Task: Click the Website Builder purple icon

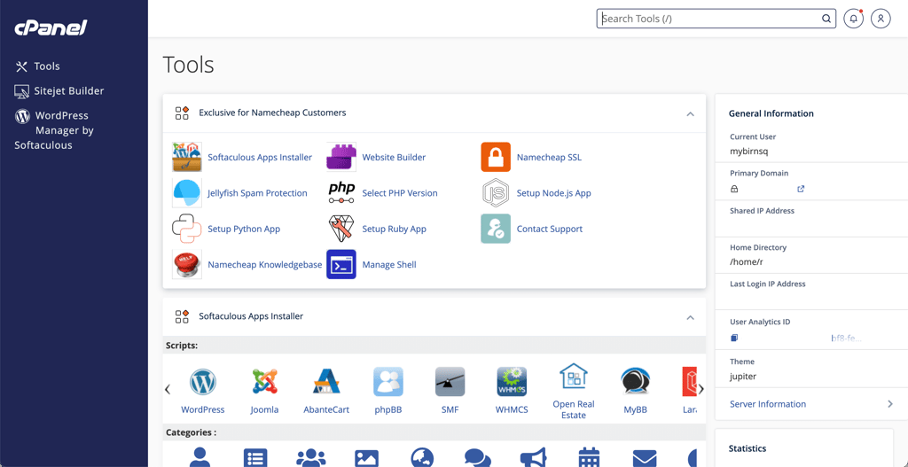Action: point(341,157)
